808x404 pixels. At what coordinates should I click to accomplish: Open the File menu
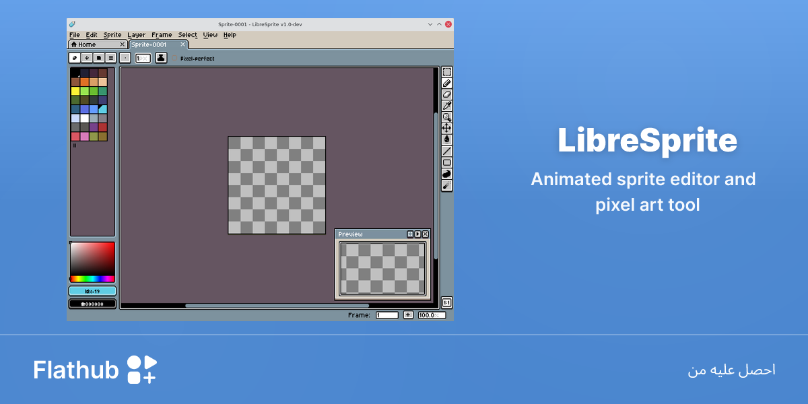tap(74, 35)
